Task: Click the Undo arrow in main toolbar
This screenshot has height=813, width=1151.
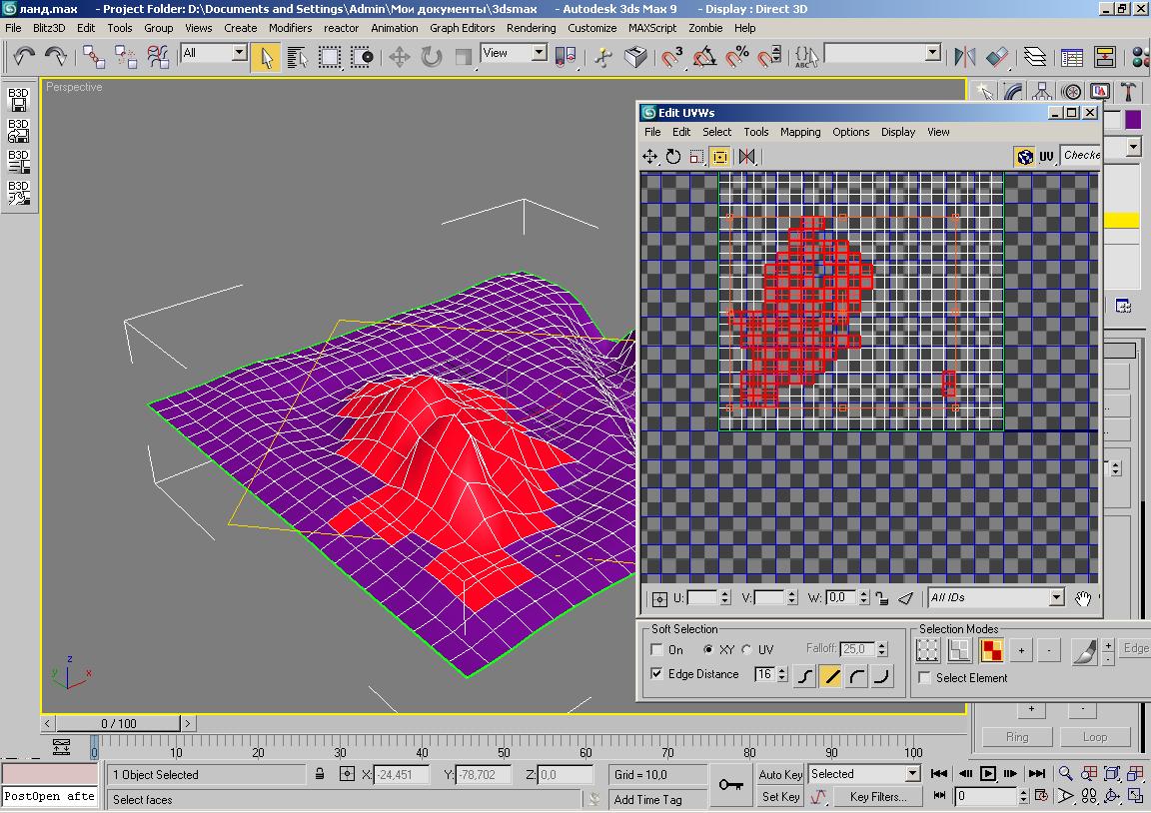Action: [x=23, y=57]
